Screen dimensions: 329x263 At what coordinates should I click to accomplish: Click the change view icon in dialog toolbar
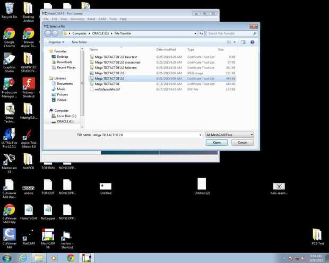point(229,42)
